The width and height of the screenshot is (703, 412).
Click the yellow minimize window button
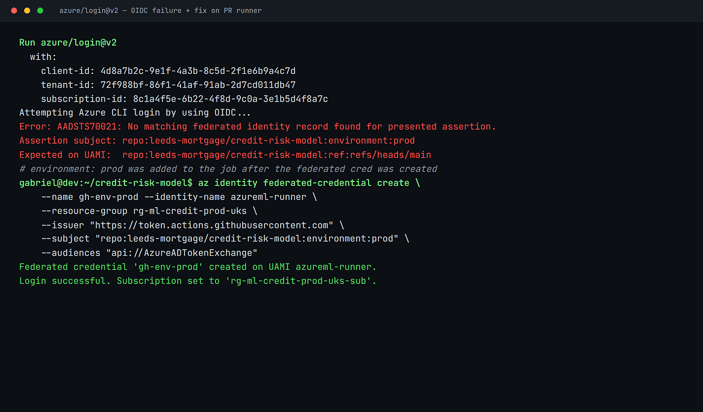(27, 11)
